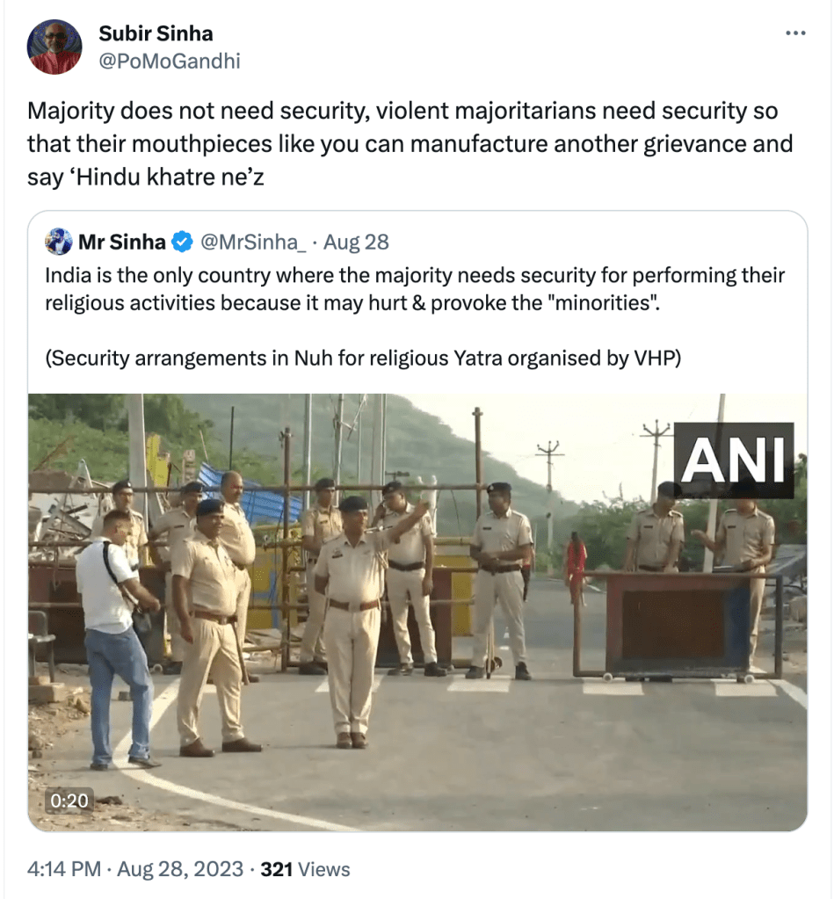Open Subir Sinha's profile avatar
Image resolution: width=834 pixels, height=899 pixels.
(54, 47)
